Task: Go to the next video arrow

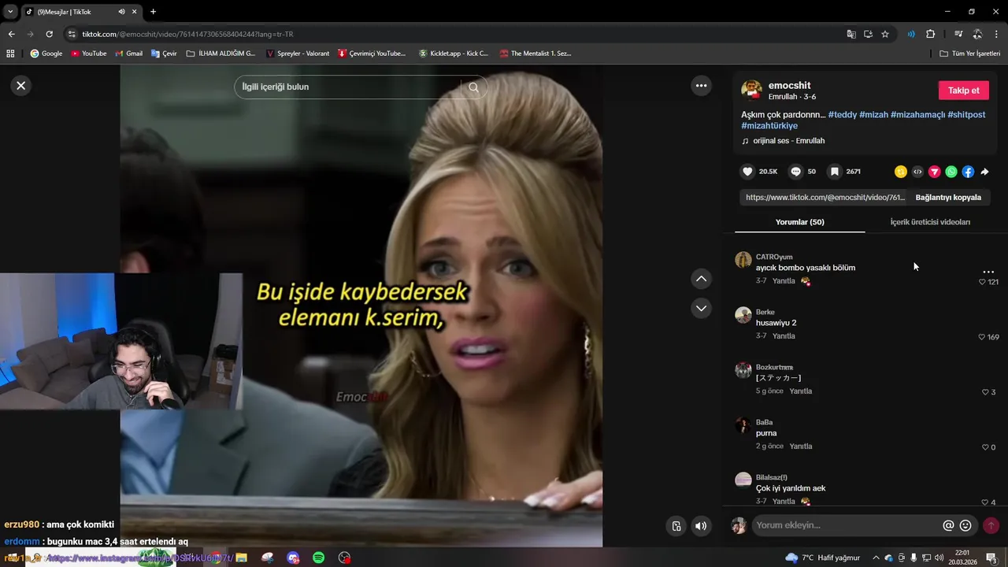Action: 701,308
